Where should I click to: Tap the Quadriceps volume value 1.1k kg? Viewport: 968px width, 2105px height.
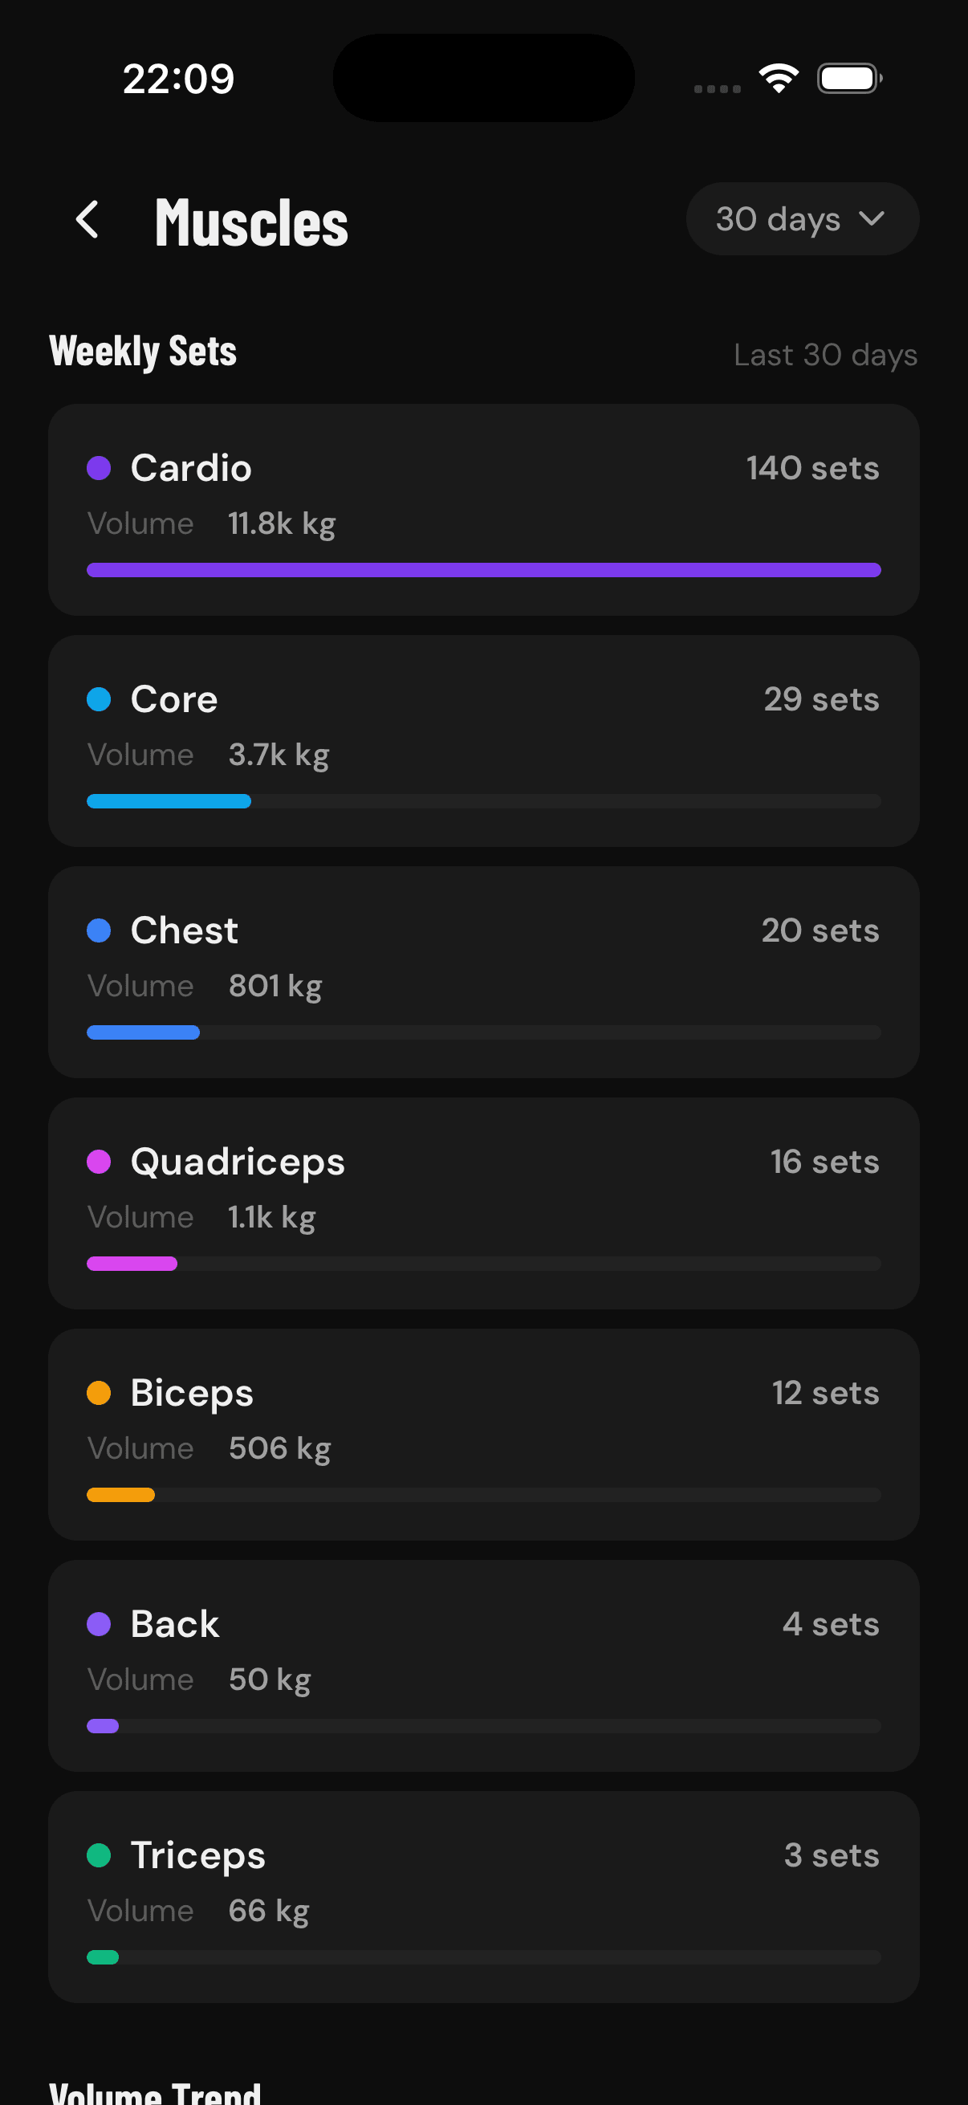pyautogui.click(x=270, y=1216)
